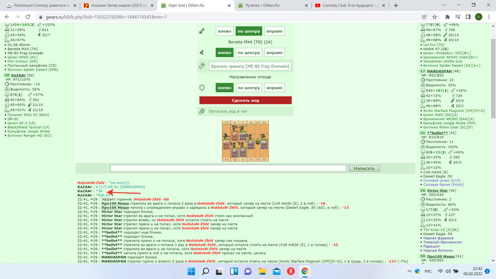Switch to Comedy Club YouTube tab
This screenshot has height=279, width=496.
pyautogui.click(x=350, y=5)
